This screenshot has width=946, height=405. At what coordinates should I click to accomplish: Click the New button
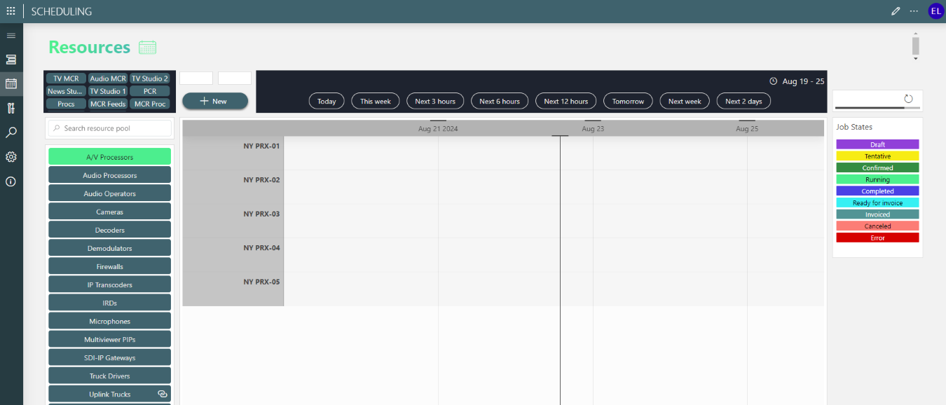coord(215,101)
